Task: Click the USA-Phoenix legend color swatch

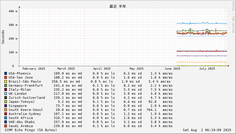Action: click(5, 73)
